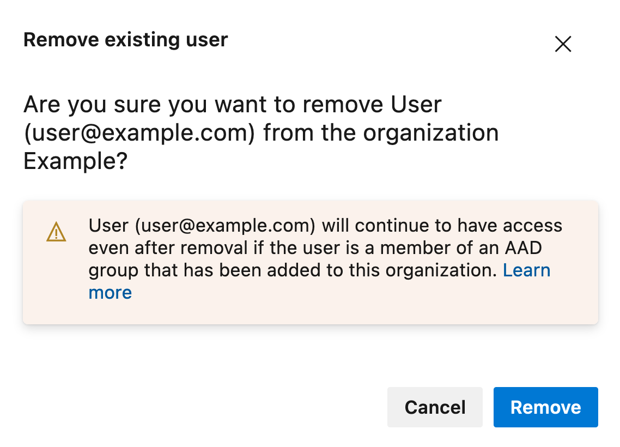
Task: Click user@example.com inside the warning banner
Action: pyautogui.click(x=225, y=226)
